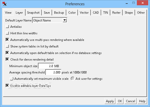
Task: Enable the Antialias checkbox
Action: (x=7, y=26)
